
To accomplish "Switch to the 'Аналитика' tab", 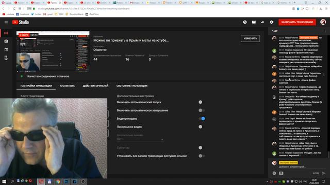I will 67,86.
